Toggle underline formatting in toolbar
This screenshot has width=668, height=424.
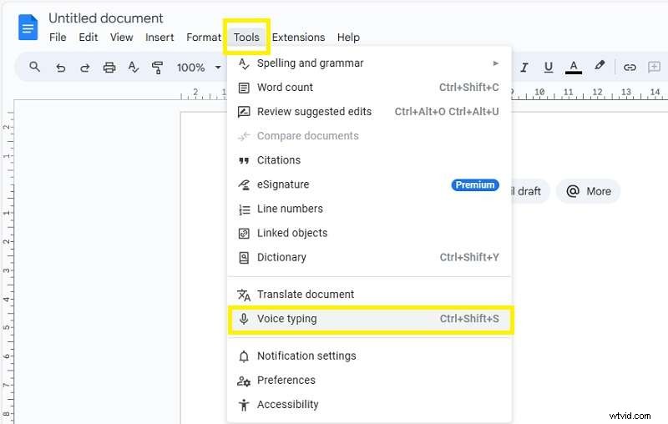click(x=549, y=68)
